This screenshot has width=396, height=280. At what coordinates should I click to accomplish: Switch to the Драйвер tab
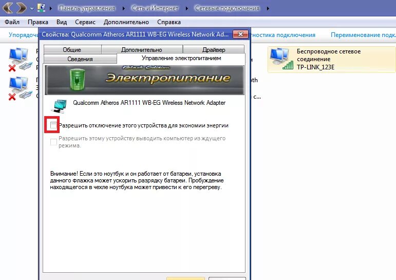click(214, 49)
